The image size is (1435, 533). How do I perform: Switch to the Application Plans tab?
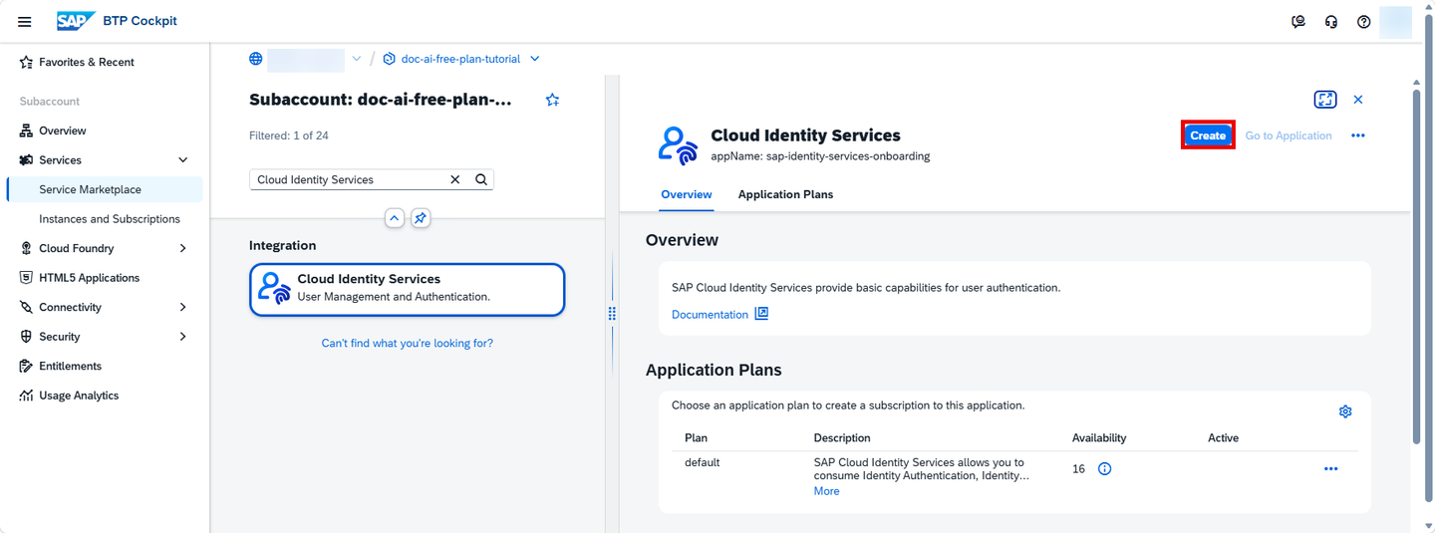785,194
